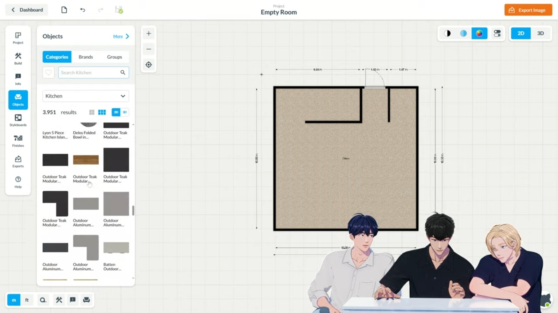
Task: Open the Styleboards panel
Action: [x=18, y=120]
